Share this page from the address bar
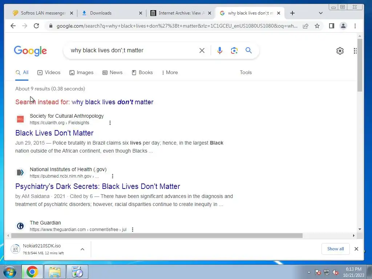 point(306,26)
